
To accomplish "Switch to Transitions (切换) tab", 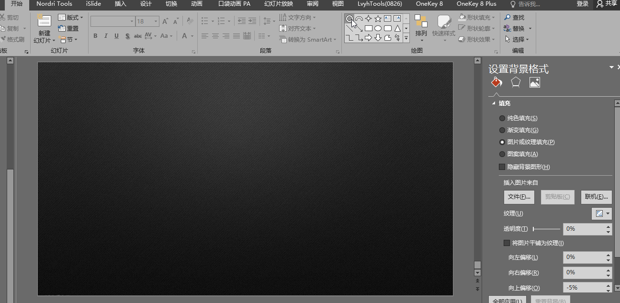I will pyautogui.click(x=171, y=4).
